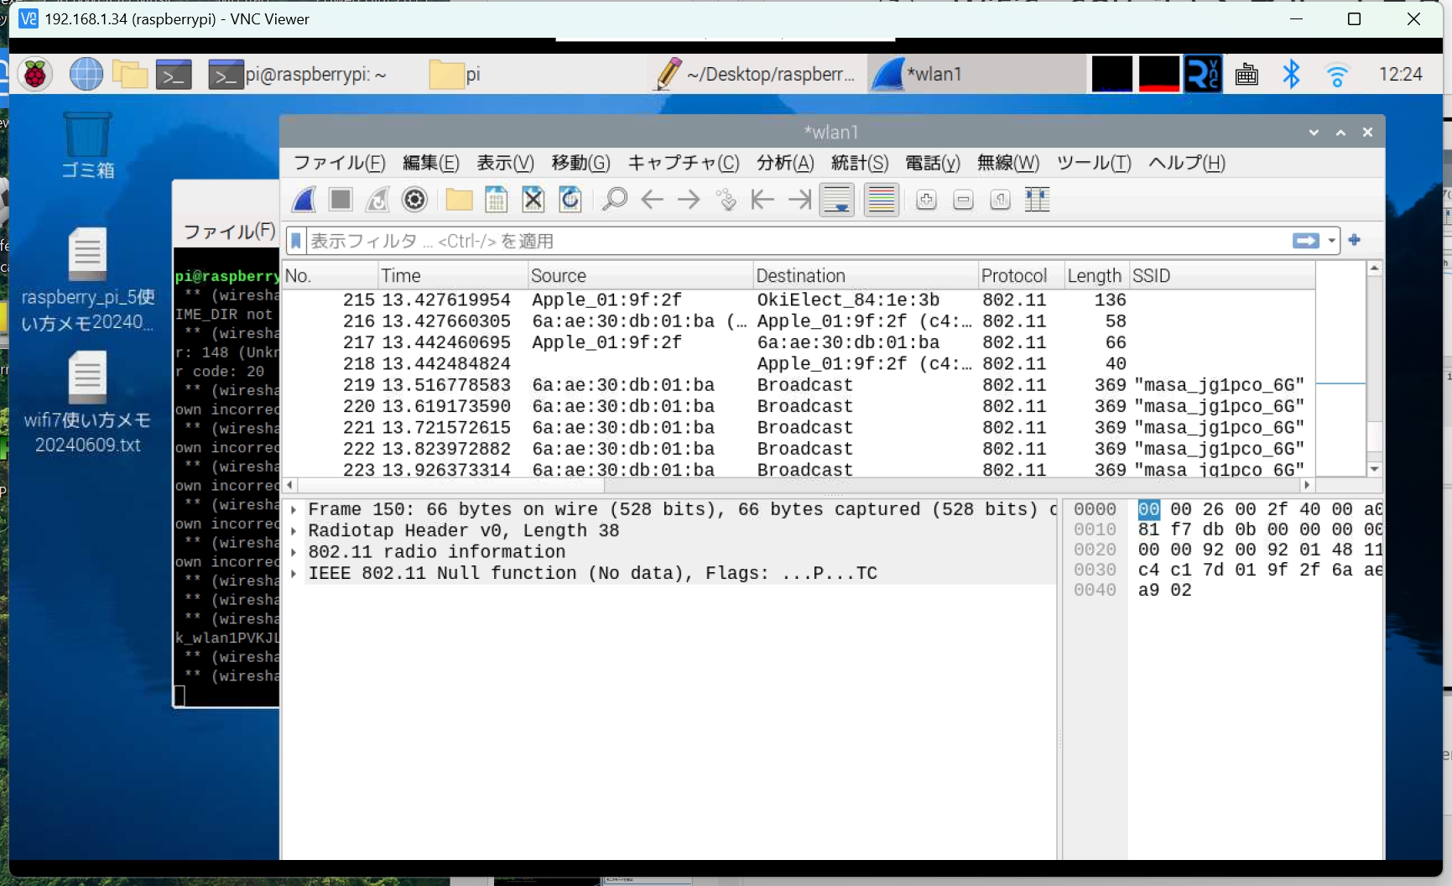The width and height of the screenshot is (1452, 886).
Task: Click the Protocol column header
Action: [x=1013, y=276]
